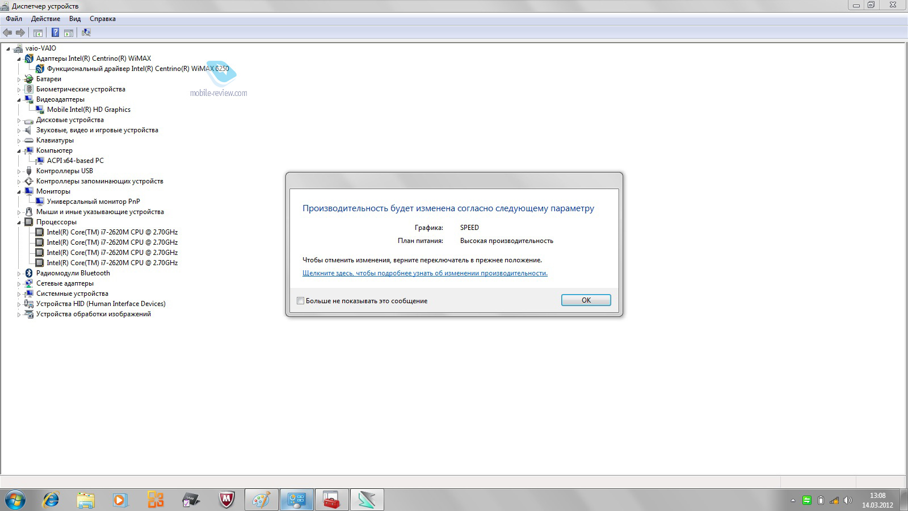The height and width of the screenshot is (511, 908).
Task: Collapse the Видеоадаптеры node
Action: click(19, 100)
